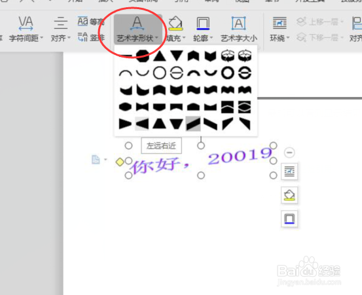
Task: Choose the upward trapezoid fade up shape
Action: coord(160,124)
